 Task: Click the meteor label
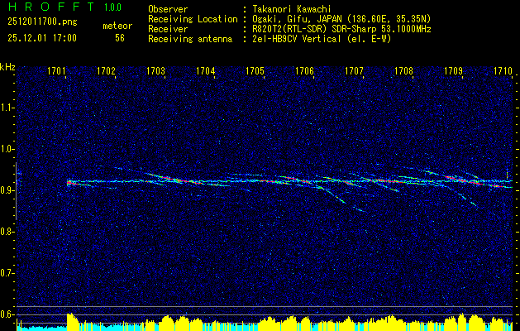click(x=117, y=26)
